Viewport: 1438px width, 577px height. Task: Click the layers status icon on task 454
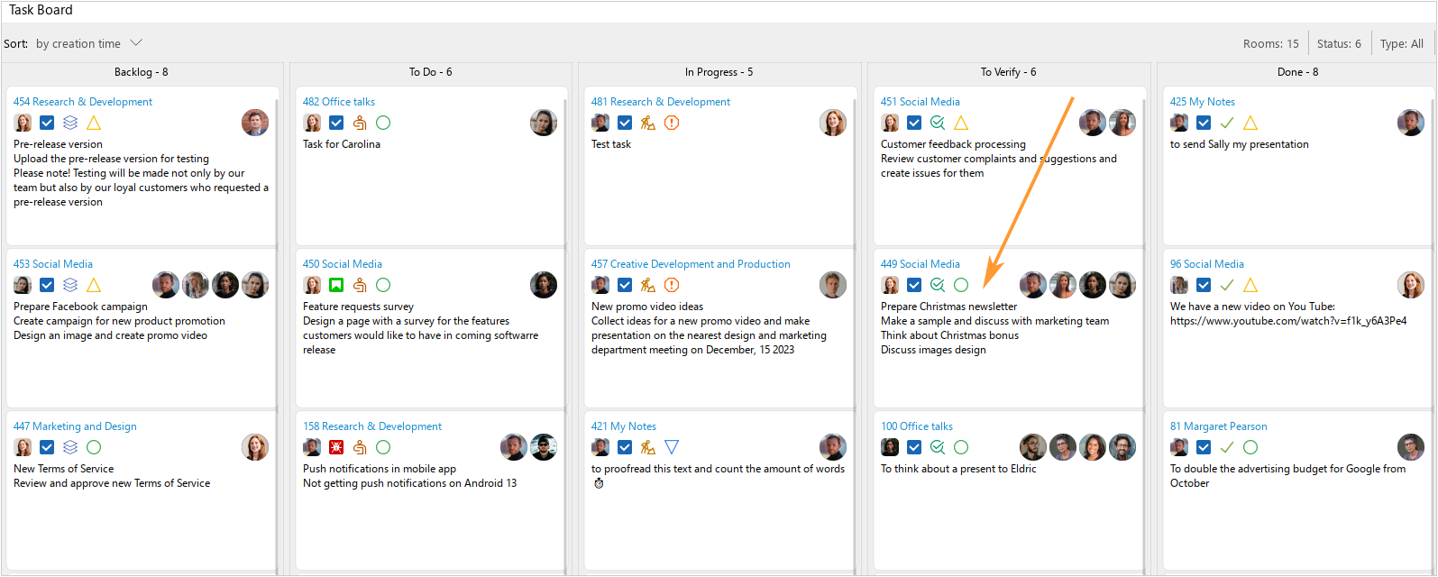coord(70,123)
